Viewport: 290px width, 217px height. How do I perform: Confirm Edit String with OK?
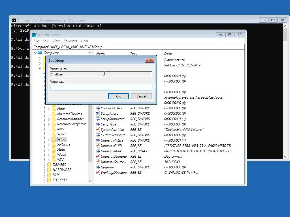118,96
